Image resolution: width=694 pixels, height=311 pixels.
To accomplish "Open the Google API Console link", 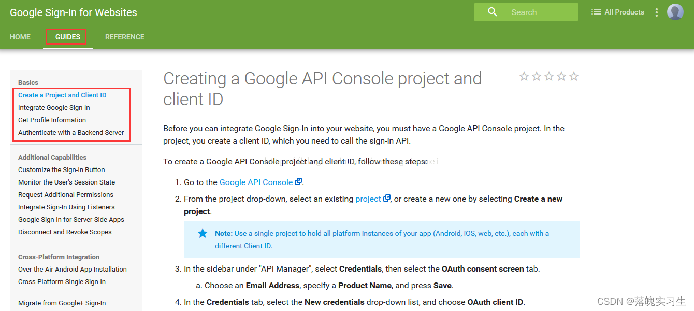I will click(256, 182).
